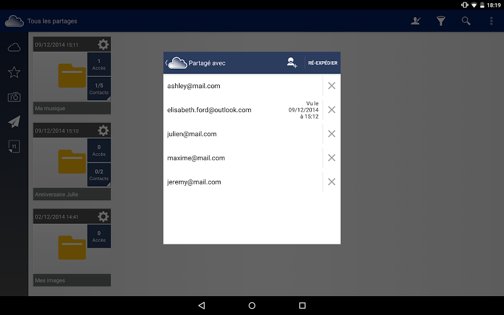Open search with the magnifier icon
The width and height of the screenshot is (504, 315).
(466, 21)
